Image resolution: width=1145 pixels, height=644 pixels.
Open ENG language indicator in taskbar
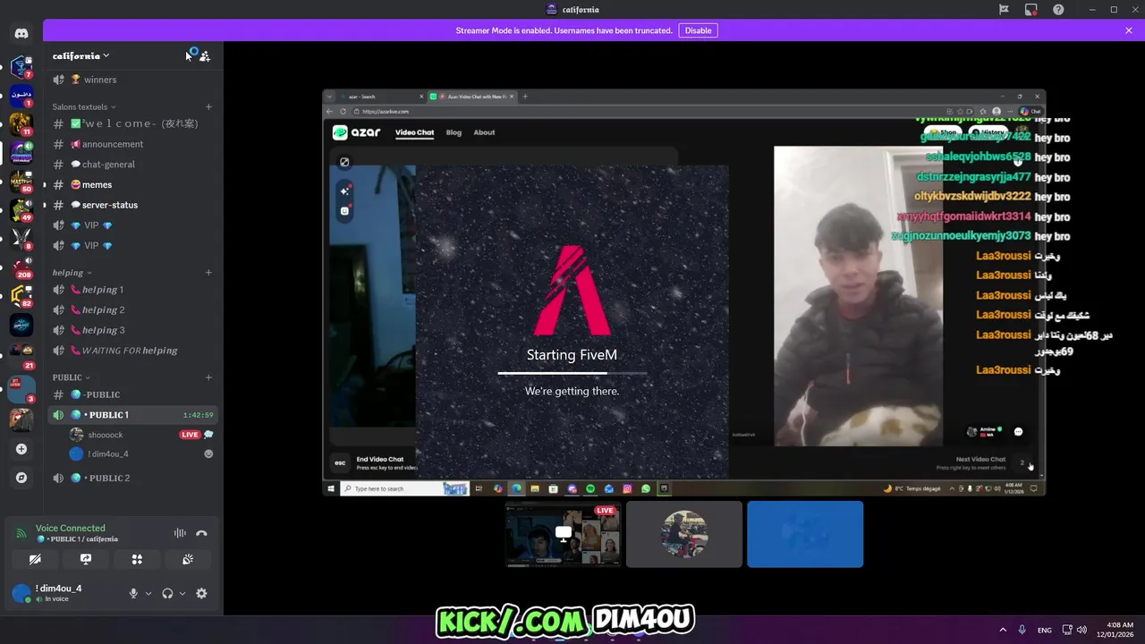point(1045,630)
